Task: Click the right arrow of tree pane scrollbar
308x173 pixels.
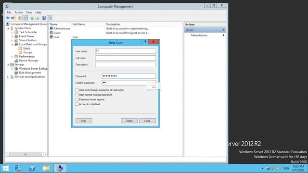Action: [45, 155]
